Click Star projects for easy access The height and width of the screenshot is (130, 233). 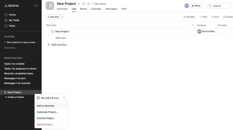click(20, 42)
